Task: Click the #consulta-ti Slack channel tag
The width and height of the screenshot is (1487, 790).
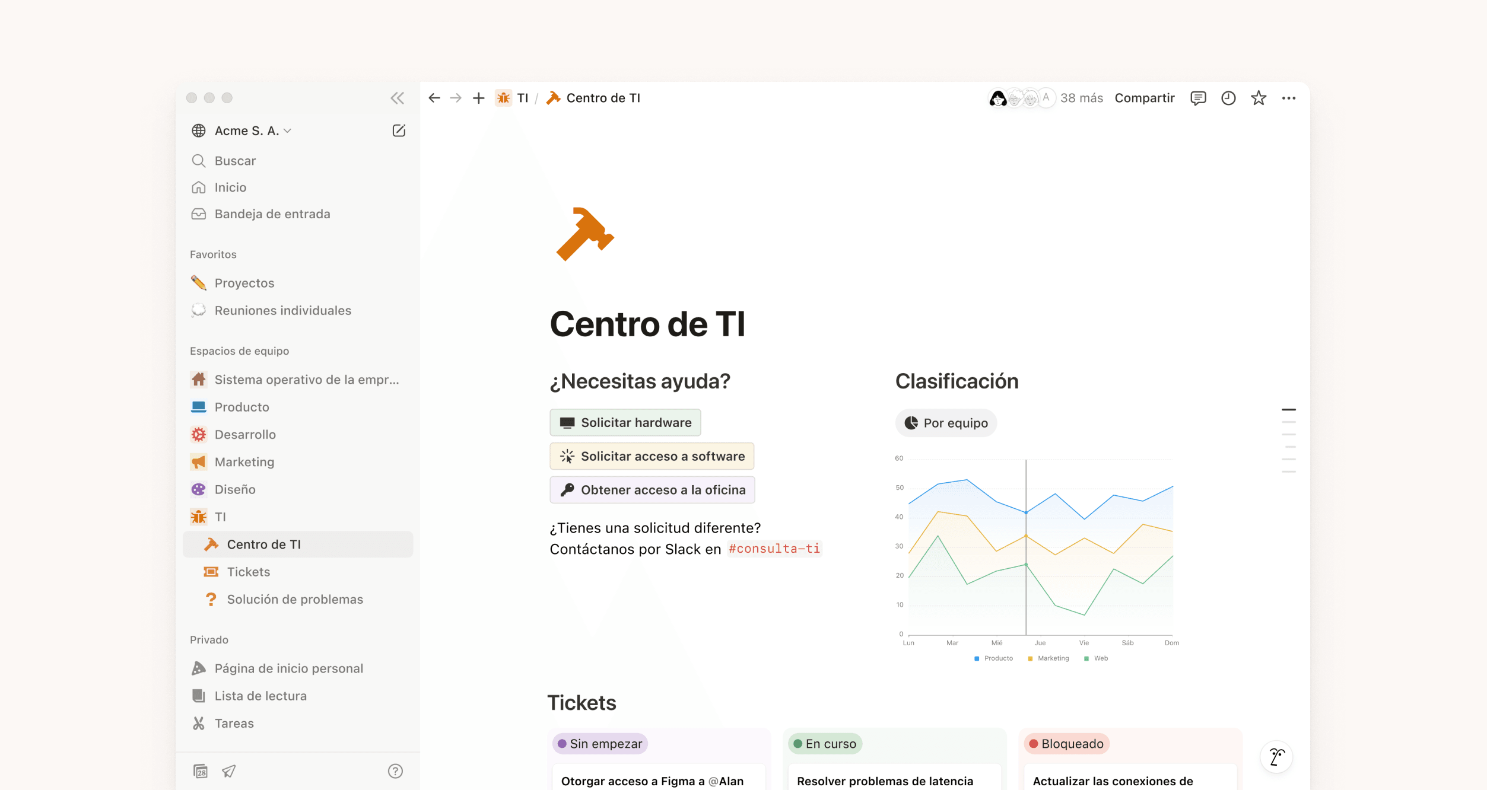Action: point(774,549)
